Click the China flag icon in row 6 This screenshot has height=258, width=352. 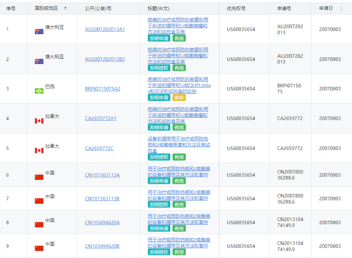click(39, 177)
